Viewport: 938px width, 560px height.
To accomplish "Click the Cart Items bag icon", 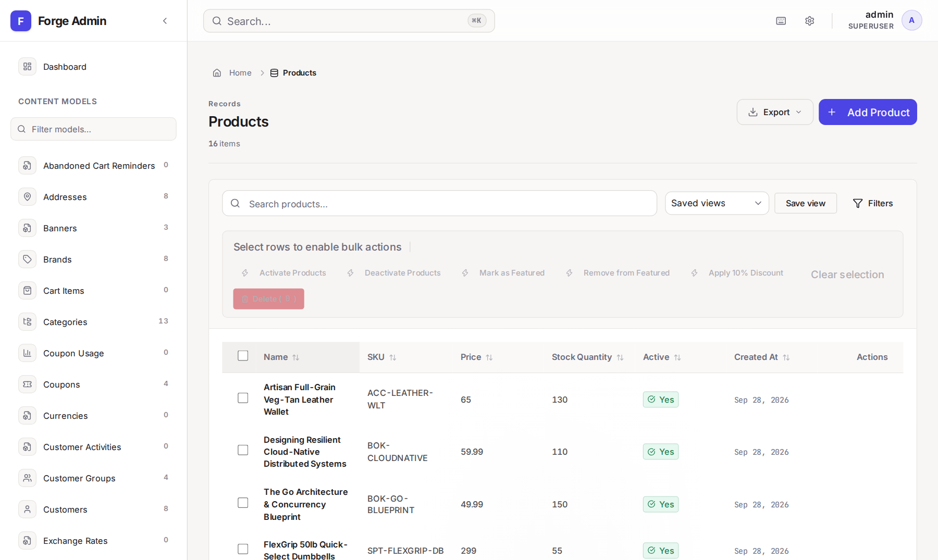I will click(28, 291).
